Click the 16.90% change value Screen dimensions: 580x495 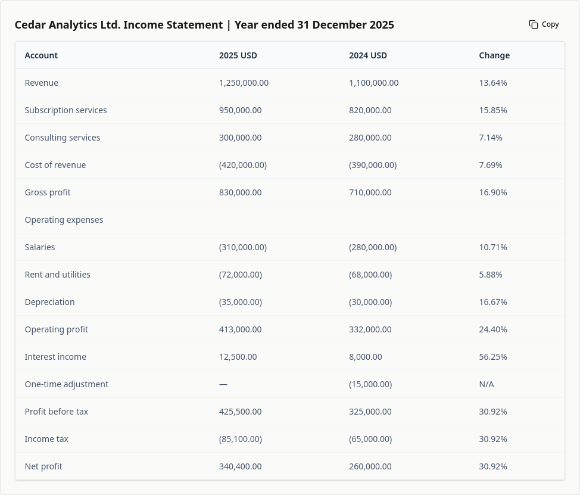click(492, 192)
